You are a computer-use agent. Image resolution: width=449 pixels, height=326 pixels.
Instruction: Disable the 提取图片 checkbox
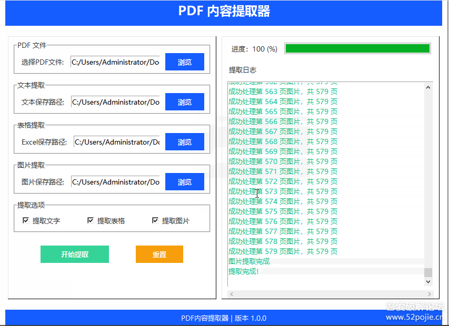[155, 220]
